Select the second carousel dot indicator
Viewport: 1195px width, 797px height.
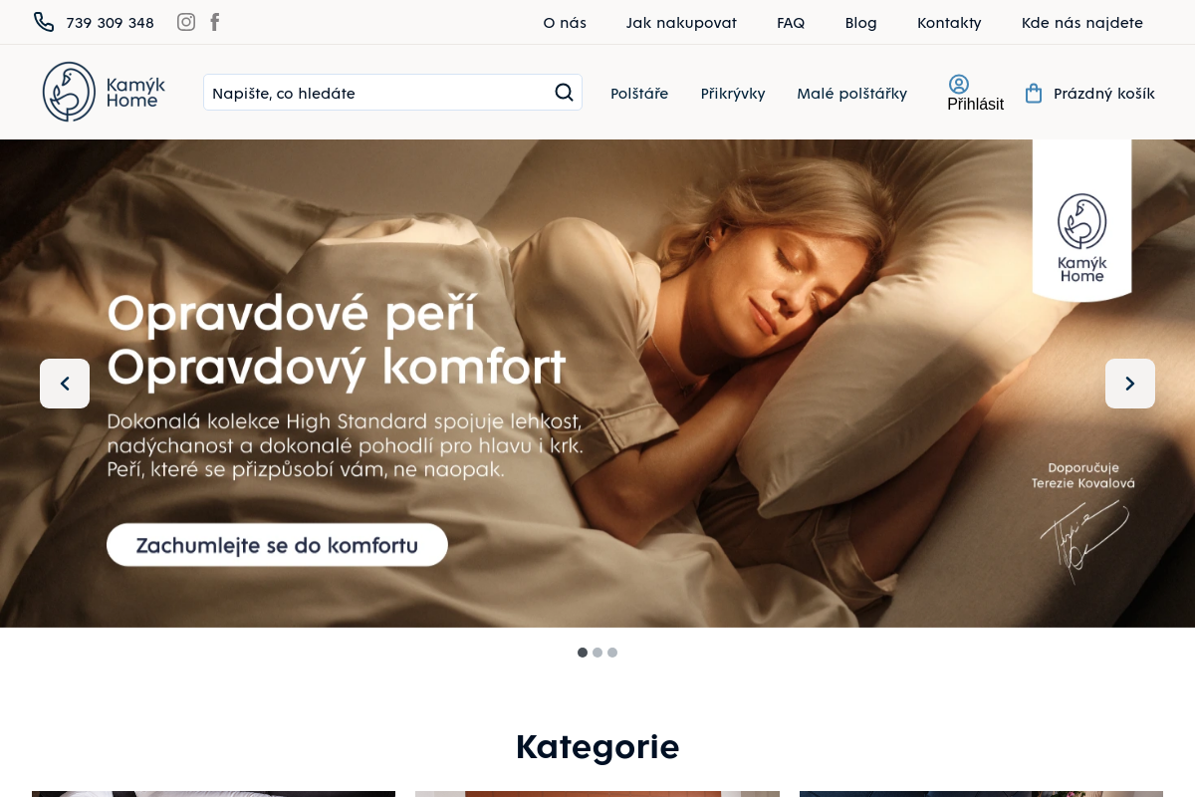(597, 653)
